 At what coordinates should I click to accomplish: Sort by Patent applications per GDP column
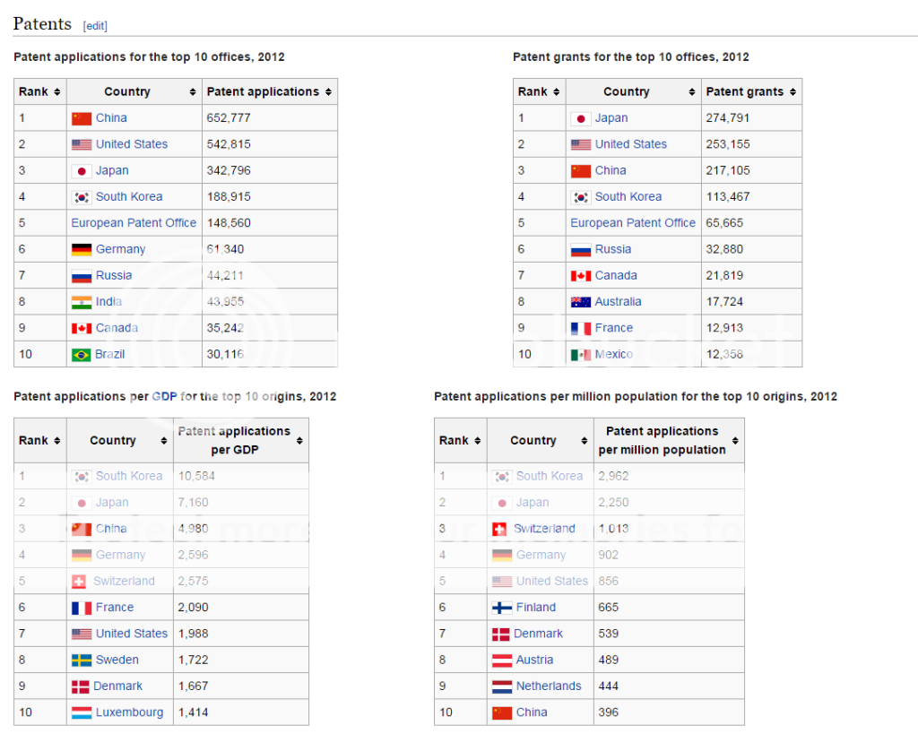(299, 441)
